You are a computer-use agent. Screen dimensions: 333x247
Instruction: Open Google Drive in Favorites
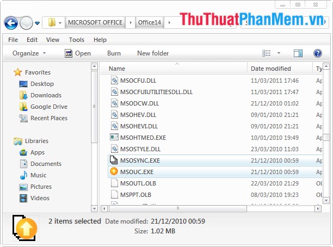pos(49,107)
